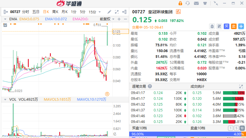The width and height of the screenshot is (246, 138).
Task: Click the 成交量 value 4921万
Action: coord(239,33)
